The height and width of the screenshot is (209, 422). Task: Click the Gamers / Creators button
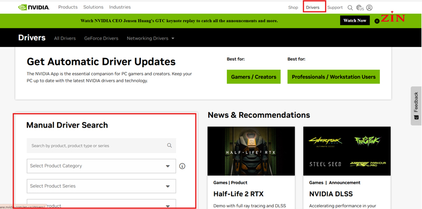coord(254,77)
